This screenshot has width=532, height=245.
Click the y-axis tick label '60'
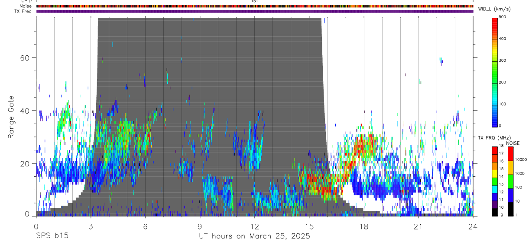pos(26,57)
